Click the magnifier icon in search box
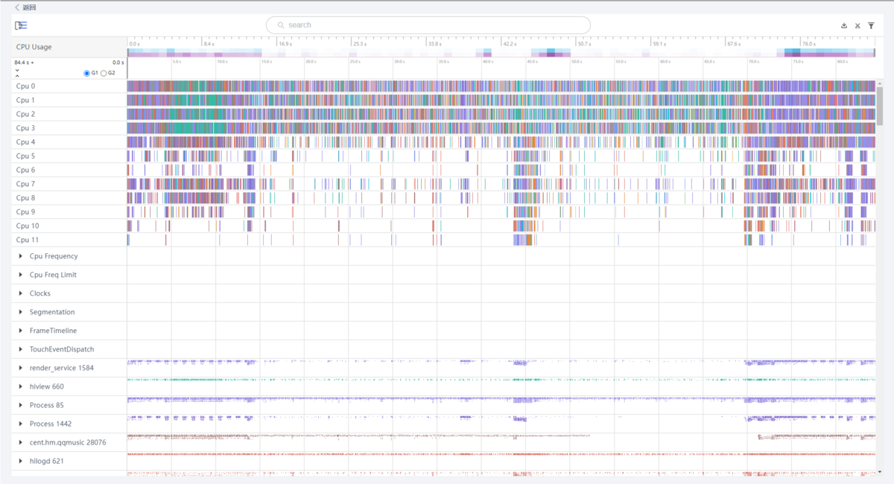This screenshot has height=484, width=894. pyautogui.click(x=281, y=25)
